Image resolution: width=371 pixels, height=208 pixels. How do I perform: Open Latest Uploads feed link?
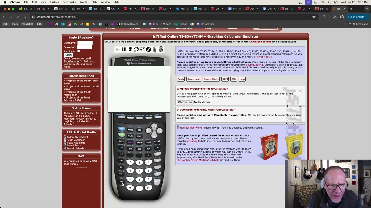[75, 148]
